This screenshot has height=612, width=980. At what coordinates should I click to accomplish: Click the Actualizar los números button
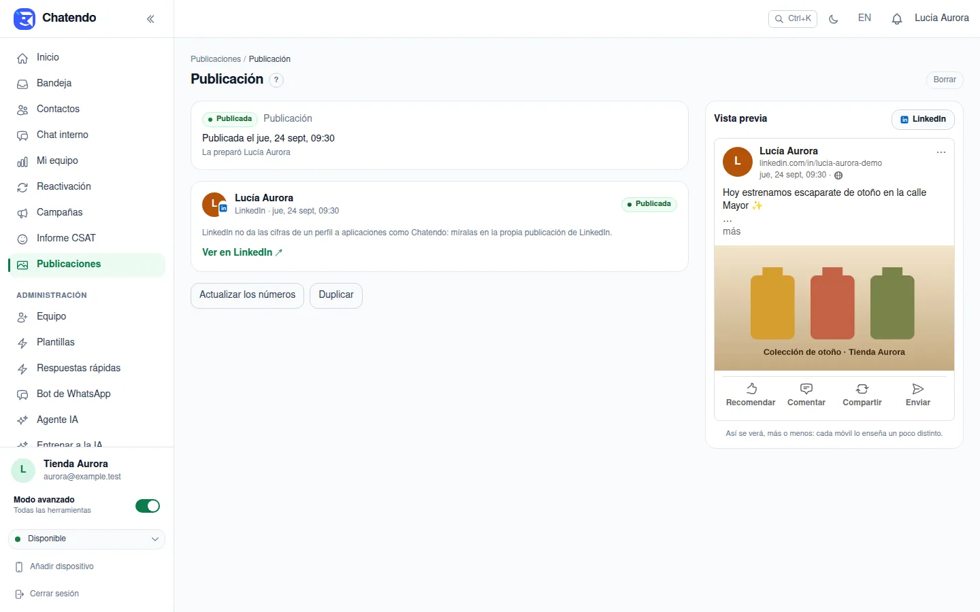coord(247,295)
